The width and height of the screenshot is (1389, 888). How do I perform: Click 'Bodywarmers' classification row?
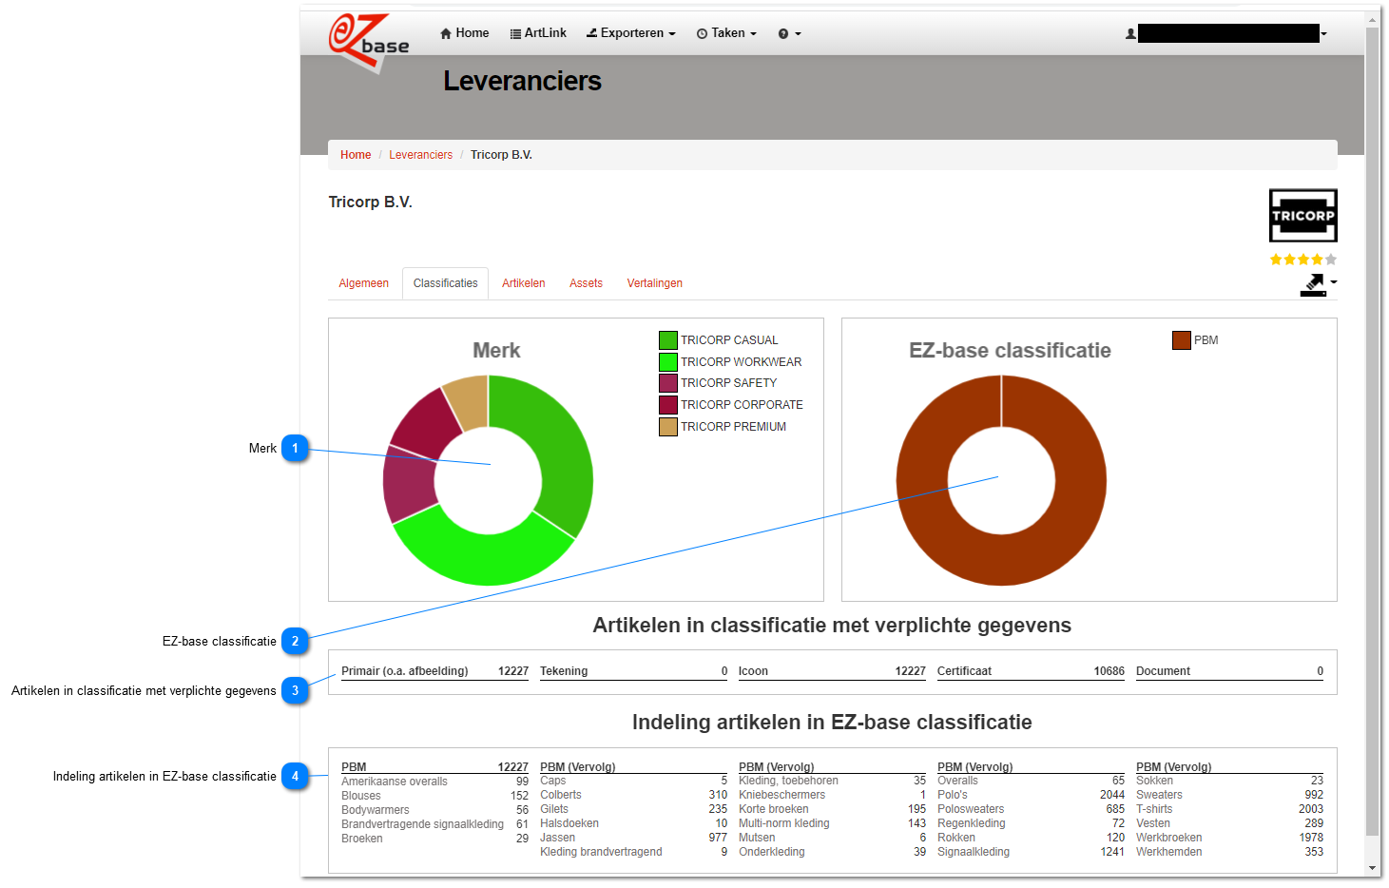pyautogui.click(x=434, y=810)
